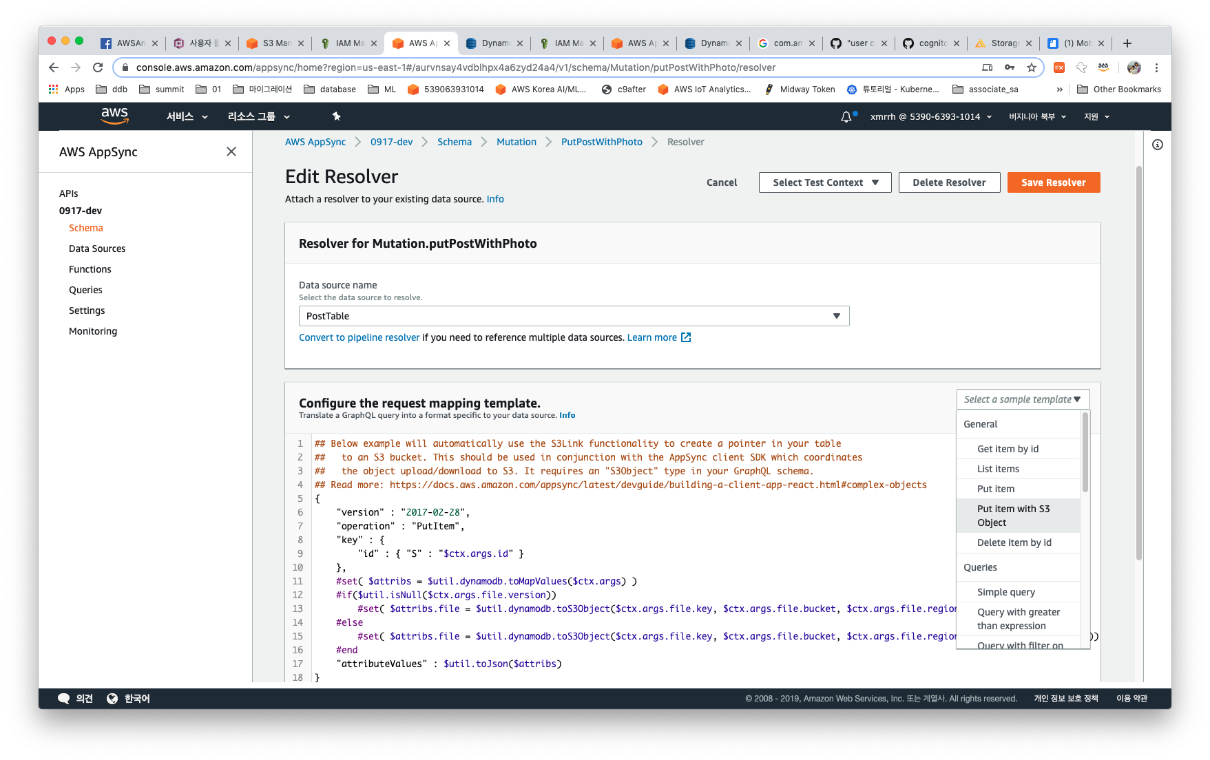Click the AWS logo home icon
The image size is (1210, 760).
114,116
